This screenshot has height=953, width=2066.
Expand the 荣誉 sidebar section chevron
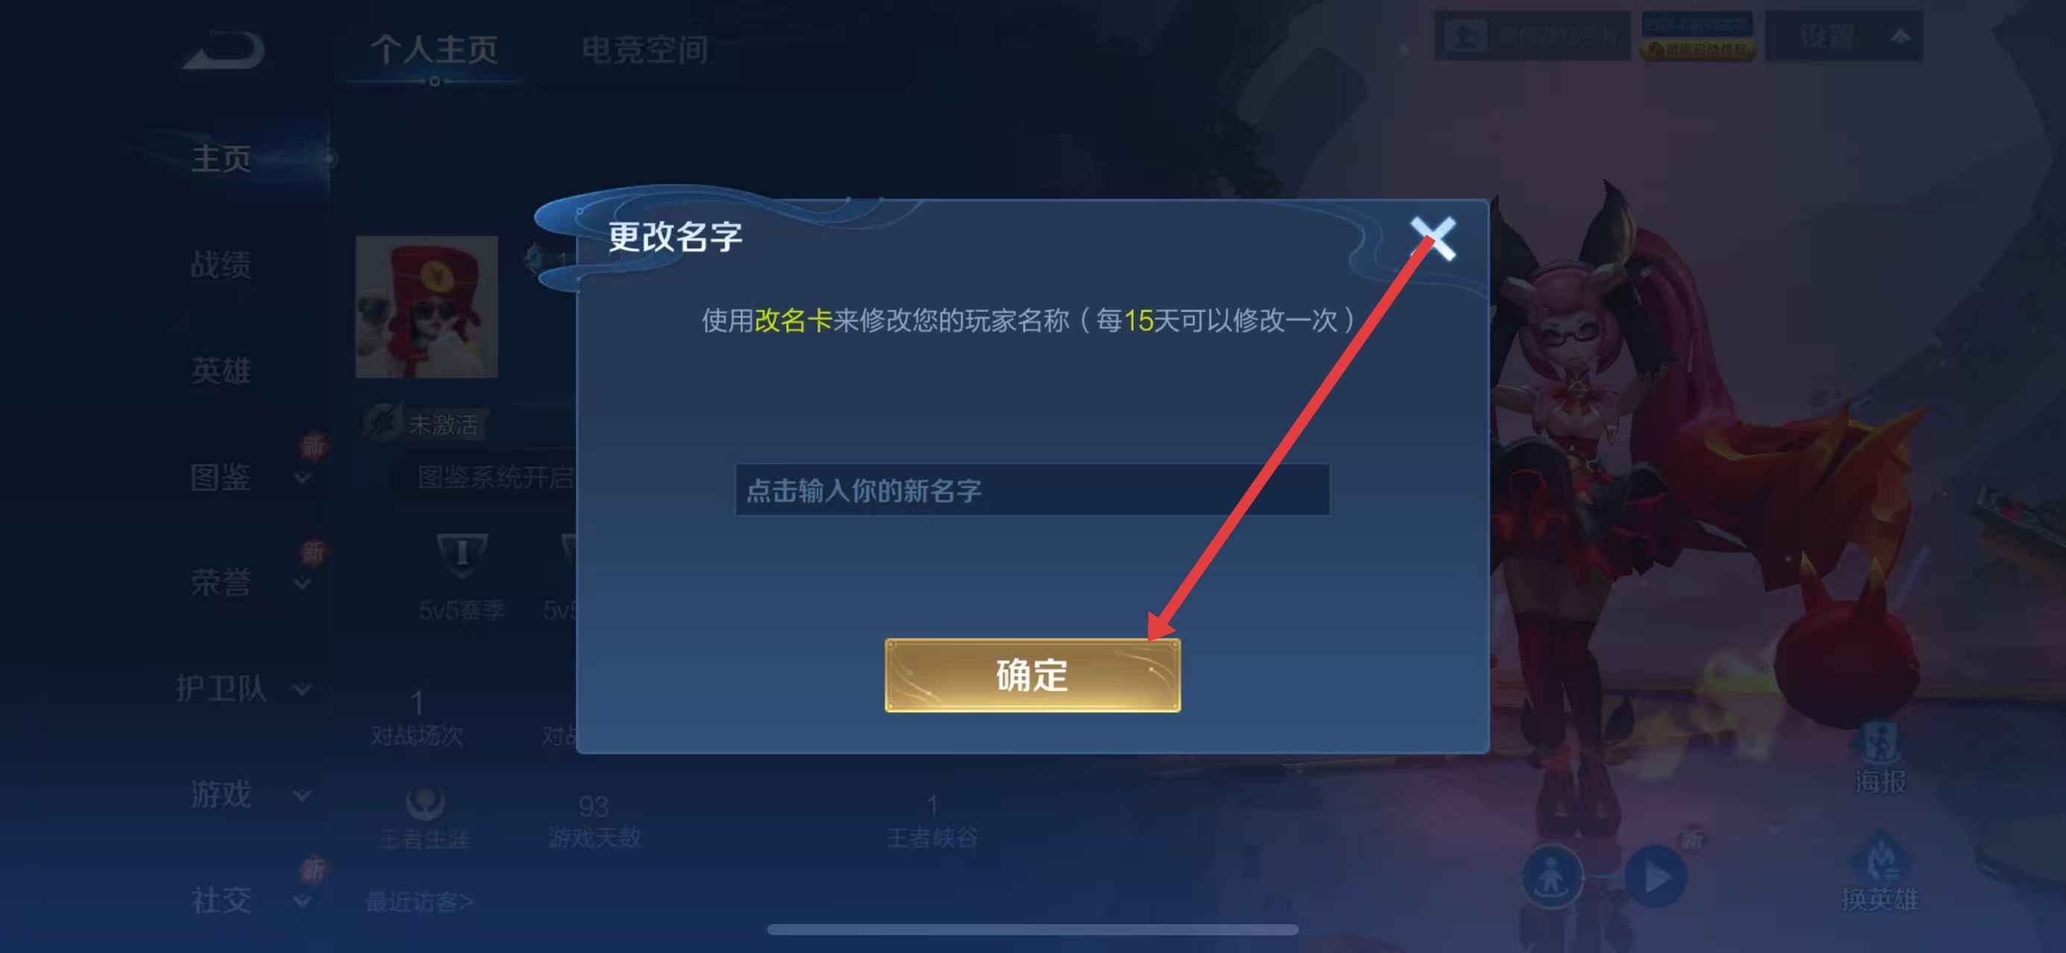pos(302,584)
